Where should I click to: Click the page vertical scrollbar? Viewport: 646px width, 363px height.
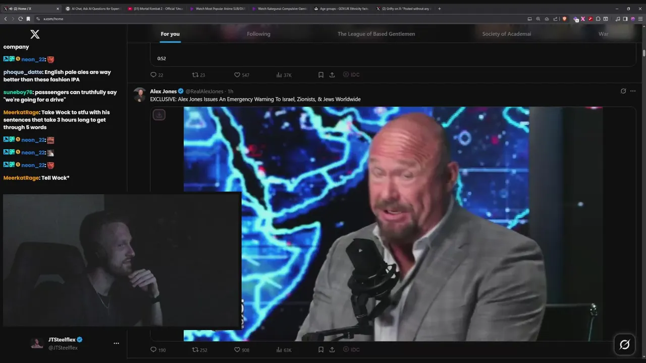click(x=644, y=53)
